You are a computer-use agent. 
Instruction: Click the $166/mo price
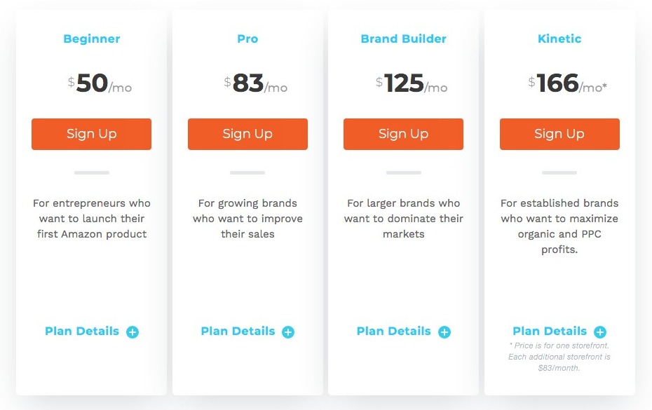(x=568, y=83)
